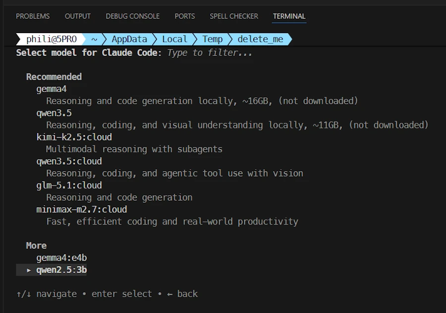Choose the qwen3.5 local model
Screen dimensions: 446x313
pyautogui.click(x=54, y=113)
